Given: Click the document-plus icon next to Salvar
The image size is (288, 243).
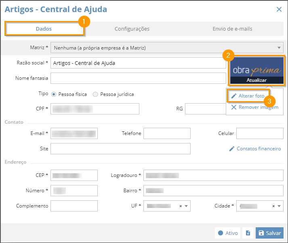Looking at the screenshot, I should 248,233.
